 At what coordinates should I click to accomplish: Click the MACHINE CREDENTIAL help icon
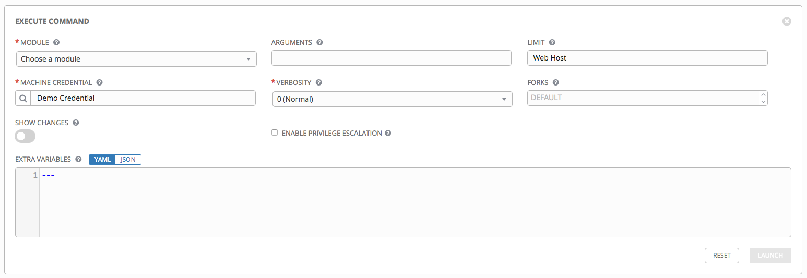point(99,82)
